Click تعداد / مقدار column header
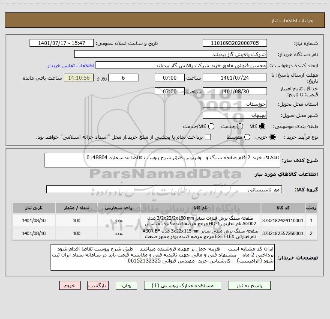Image resolution: width=330 pixels, height=319 pixels. click(x=77, y=208)
